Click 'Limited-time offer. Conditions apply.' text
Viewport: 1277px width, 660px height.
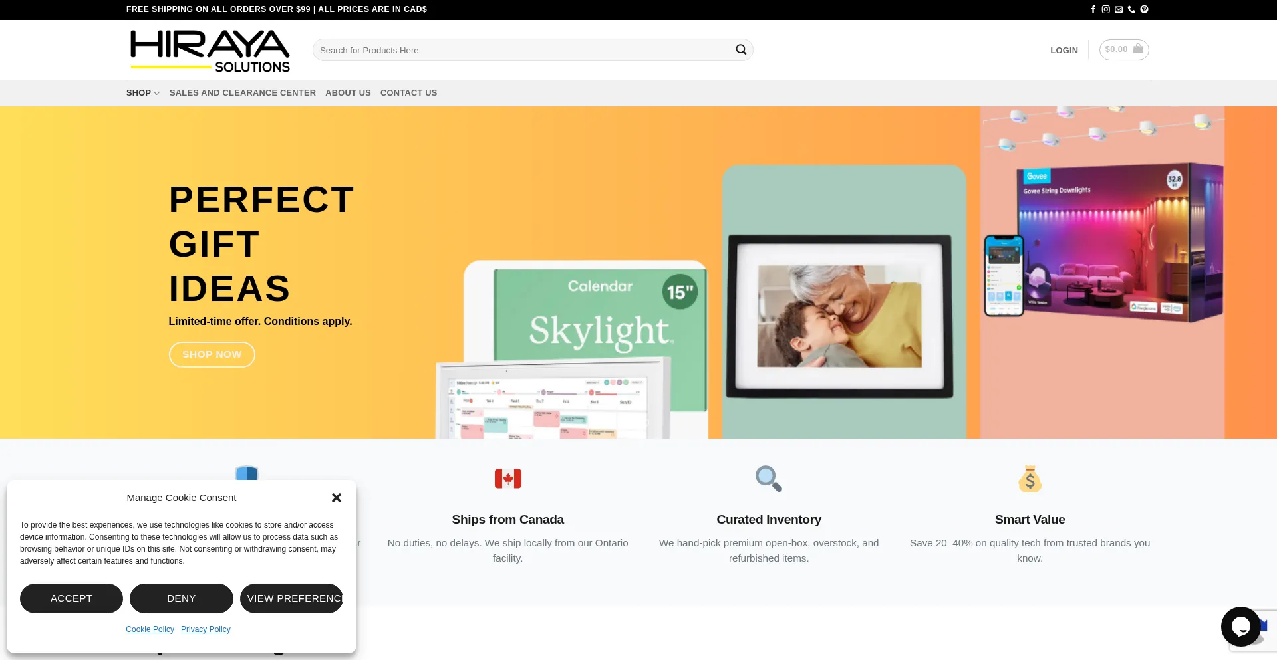260,321
